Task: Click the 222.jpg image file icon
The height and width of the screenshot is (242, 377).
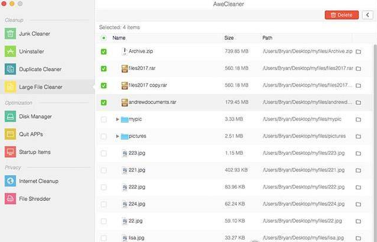Action: 125,187
